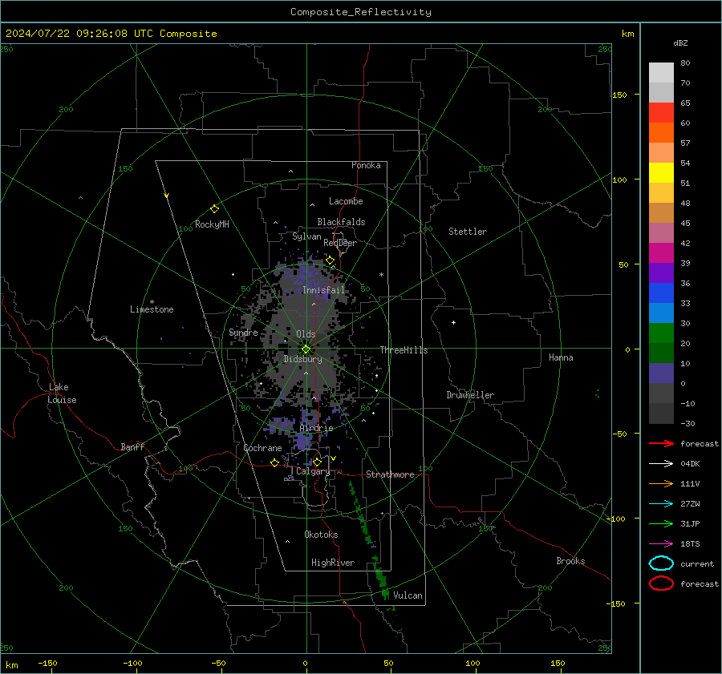Image resolution: width=722 pixels, height=674 pixels.
Task: Click the yellow diamond marker above Calgary label
Action: [x=317, y=462]
